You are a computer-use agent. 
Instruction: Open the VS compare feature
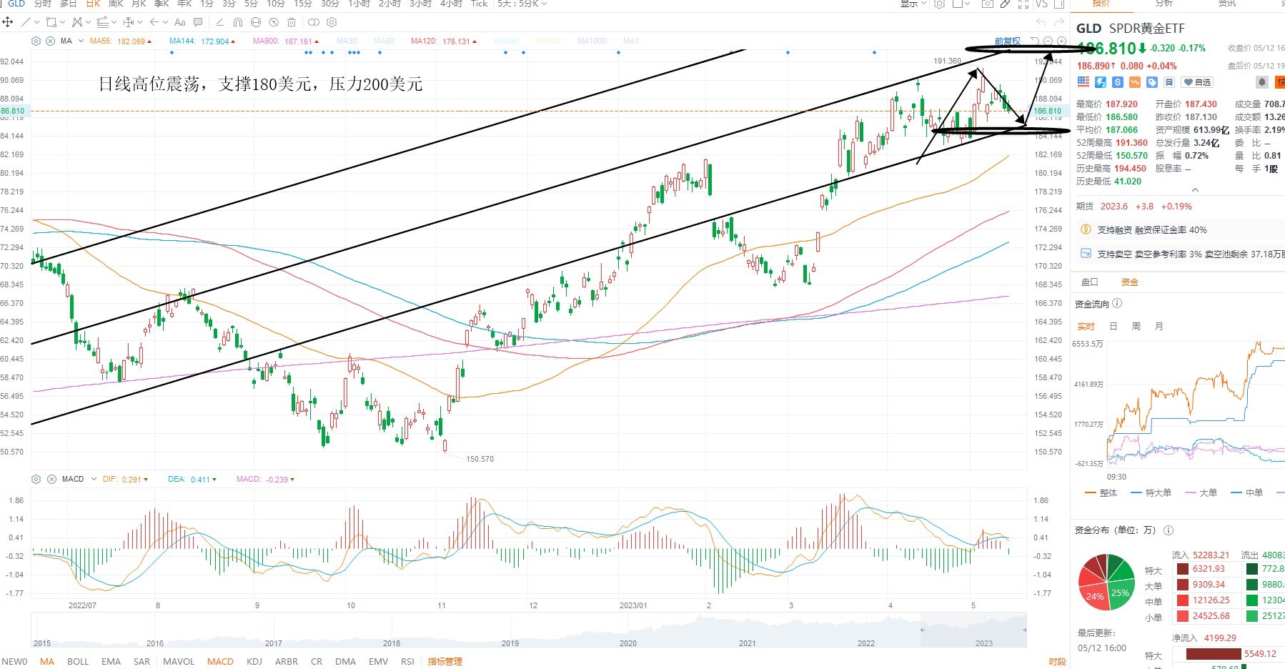[x=1041, y=4]
